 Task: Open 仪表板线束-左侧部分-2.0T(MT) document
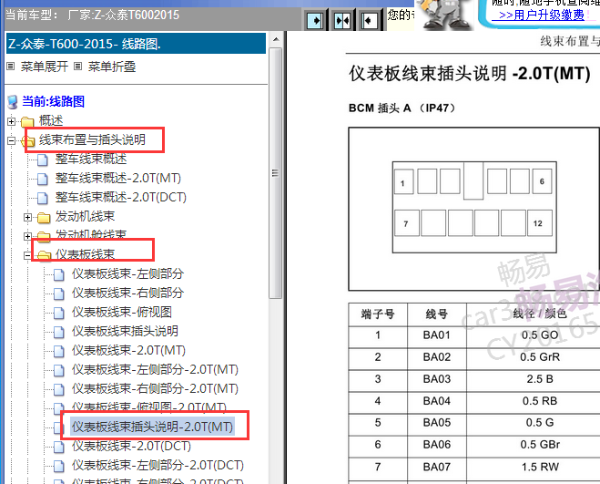pos(155,369)
